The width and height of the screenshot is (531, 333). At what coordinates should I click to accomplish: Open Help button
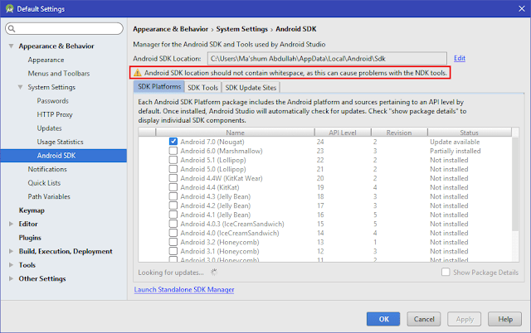(504, 319)
